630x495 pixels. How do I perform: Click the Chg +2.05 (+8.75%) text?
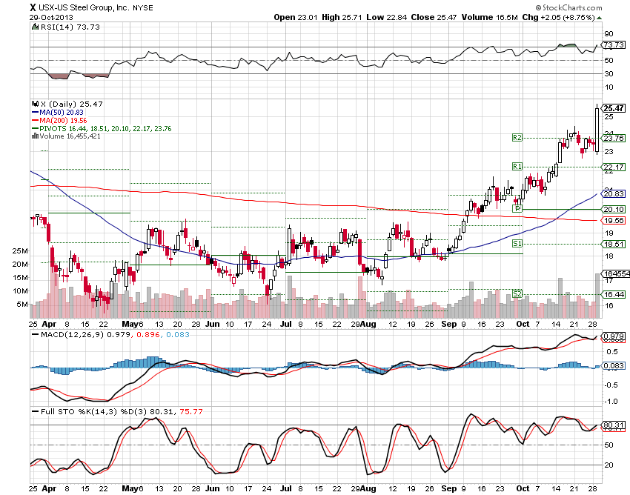pos(558,17)
